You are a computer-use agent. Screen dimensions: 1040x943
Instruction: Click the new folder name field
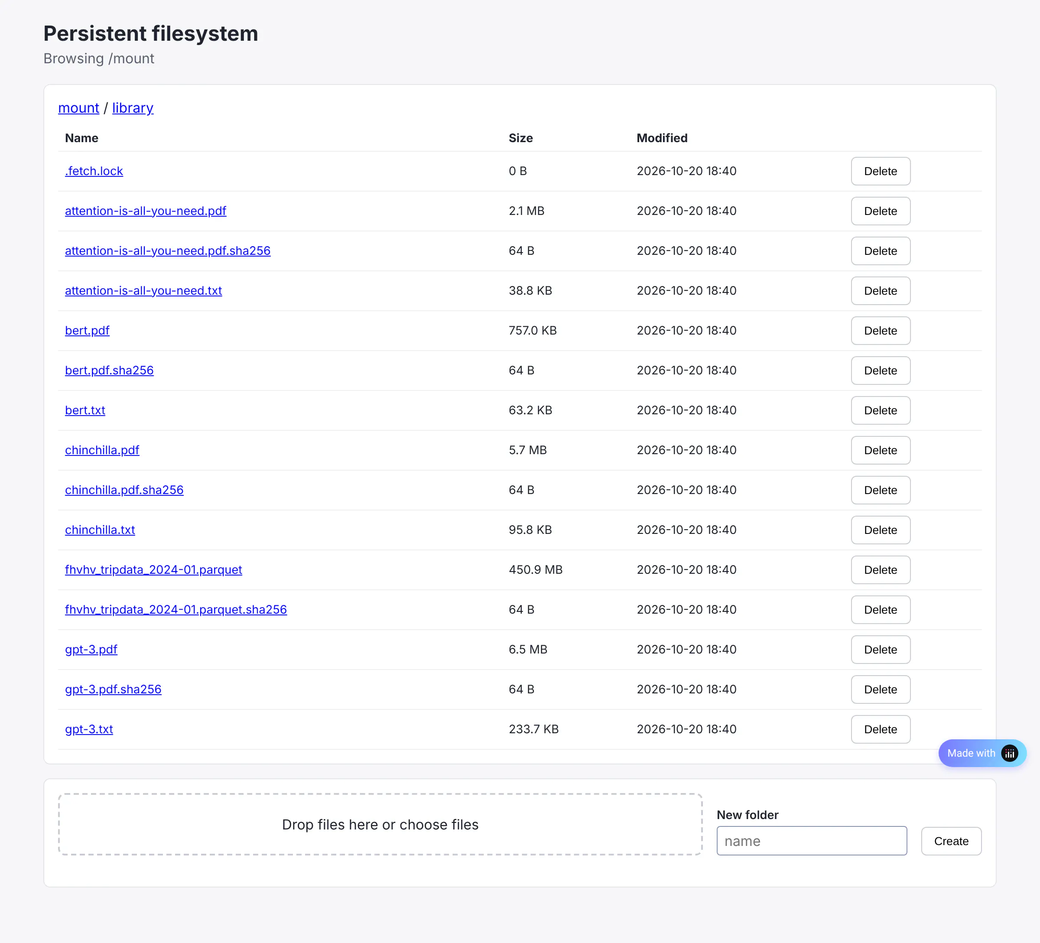tap(812, 841)
